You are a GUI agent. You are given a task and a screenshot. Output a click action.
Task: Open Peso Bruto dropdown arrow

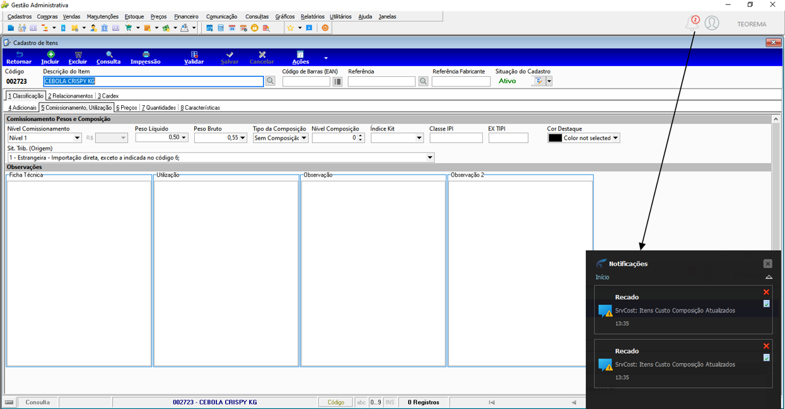pos(242,138)
